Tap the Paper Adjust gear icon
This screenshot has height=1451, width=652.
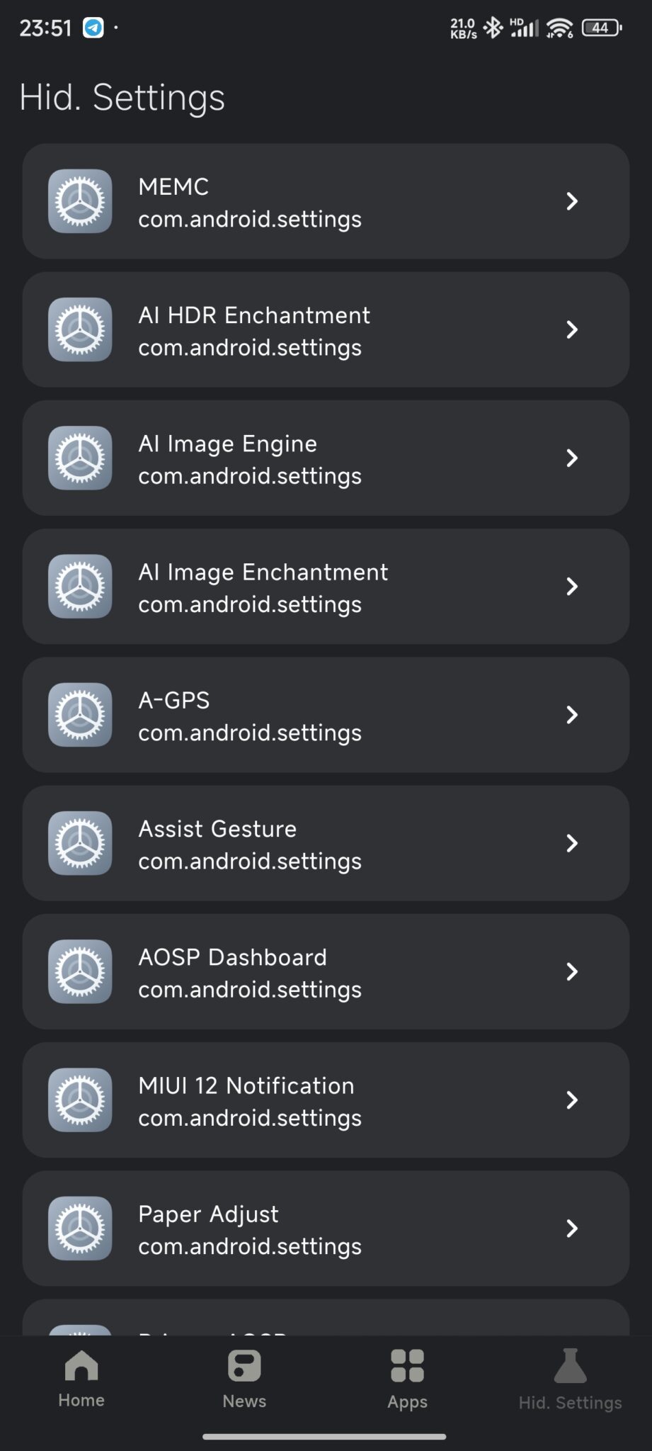point(80,1228)
